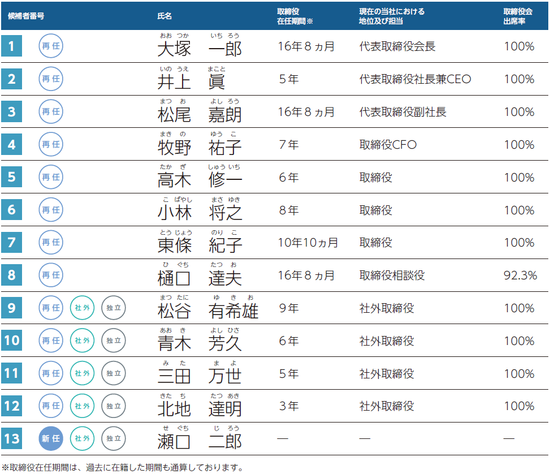
Task: Click the 社外 badge in 三田 万世's row
Action: click(x=82, y=373)
